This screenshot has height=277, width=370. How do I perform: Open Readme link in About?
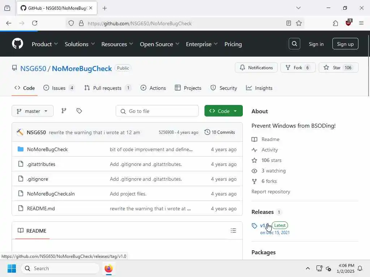point(266,139)
